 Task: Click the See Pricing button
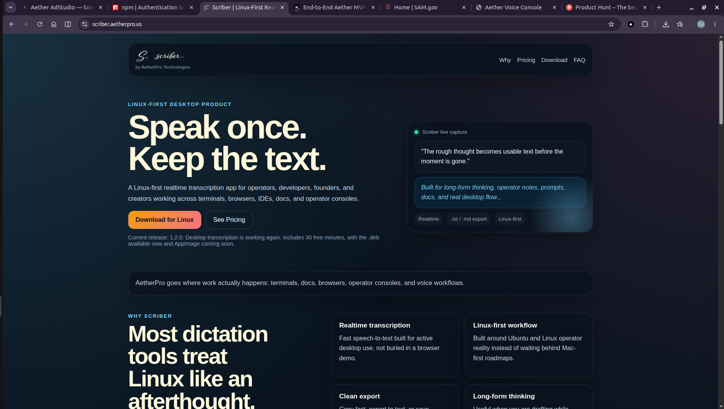click(229, 220)
